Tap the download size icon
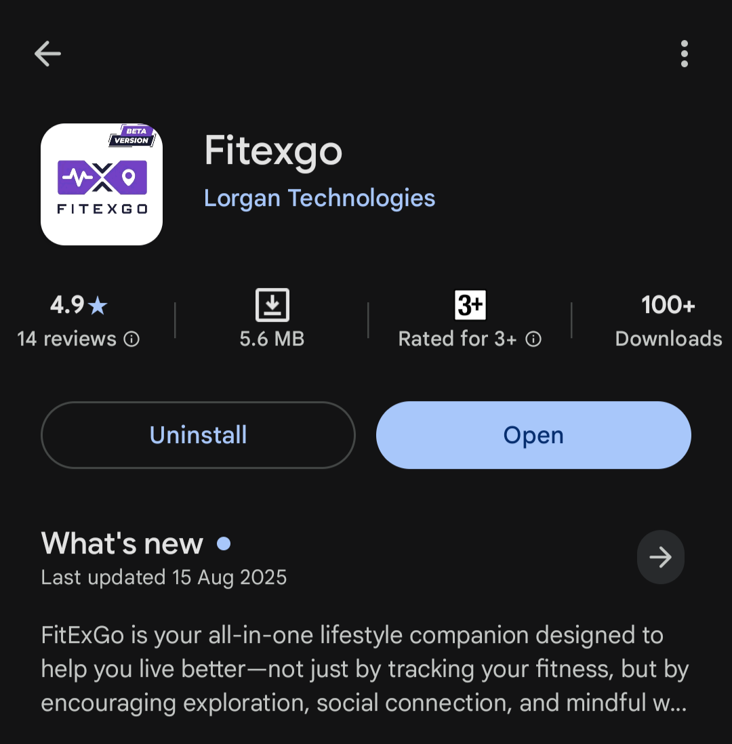 (272, 305)
